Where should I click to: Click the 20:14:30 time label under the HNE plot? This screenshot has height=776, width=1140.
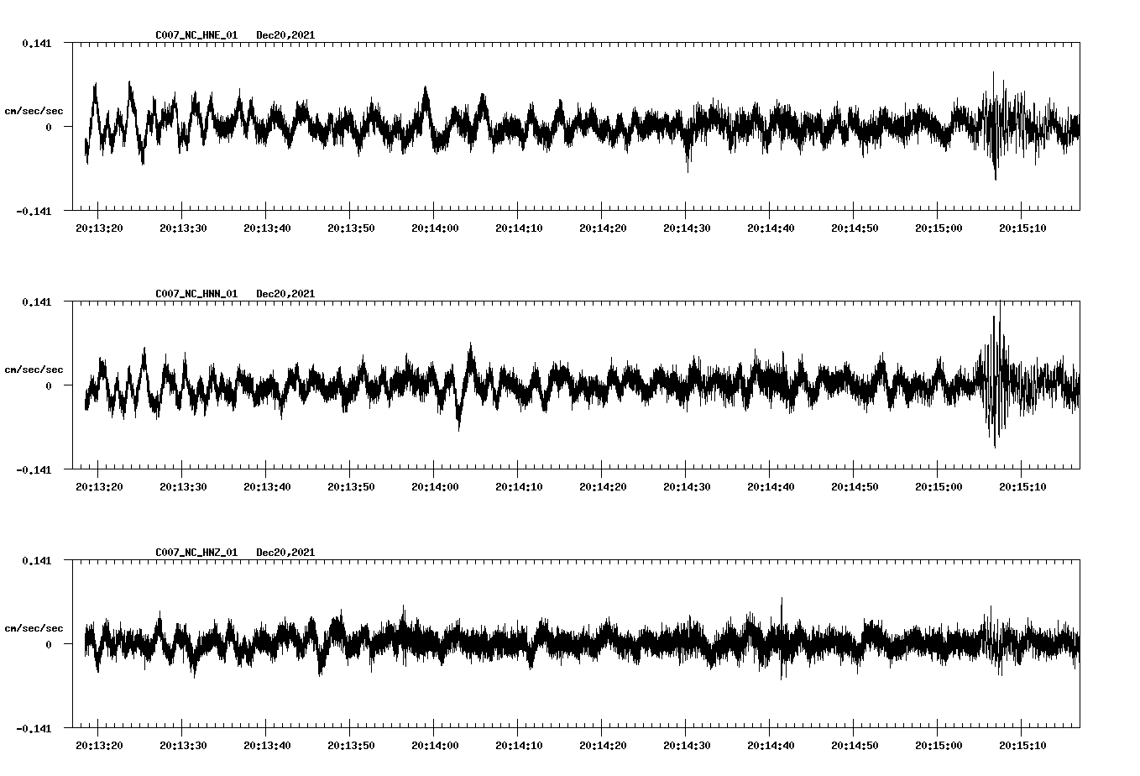(687, 228)
